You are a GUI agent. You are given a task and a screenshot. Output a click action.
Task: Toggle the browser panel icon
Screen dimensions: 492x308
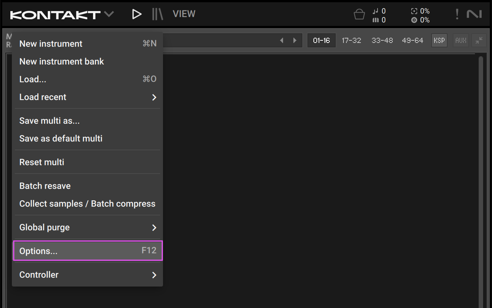pyautogui.click(x=157, y=14)
